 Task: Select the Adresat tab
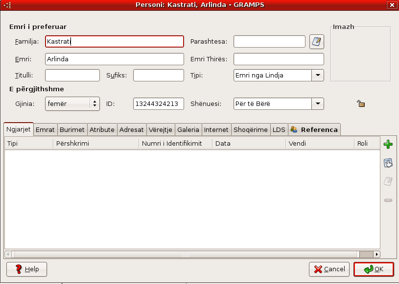(x=132, y=130)
